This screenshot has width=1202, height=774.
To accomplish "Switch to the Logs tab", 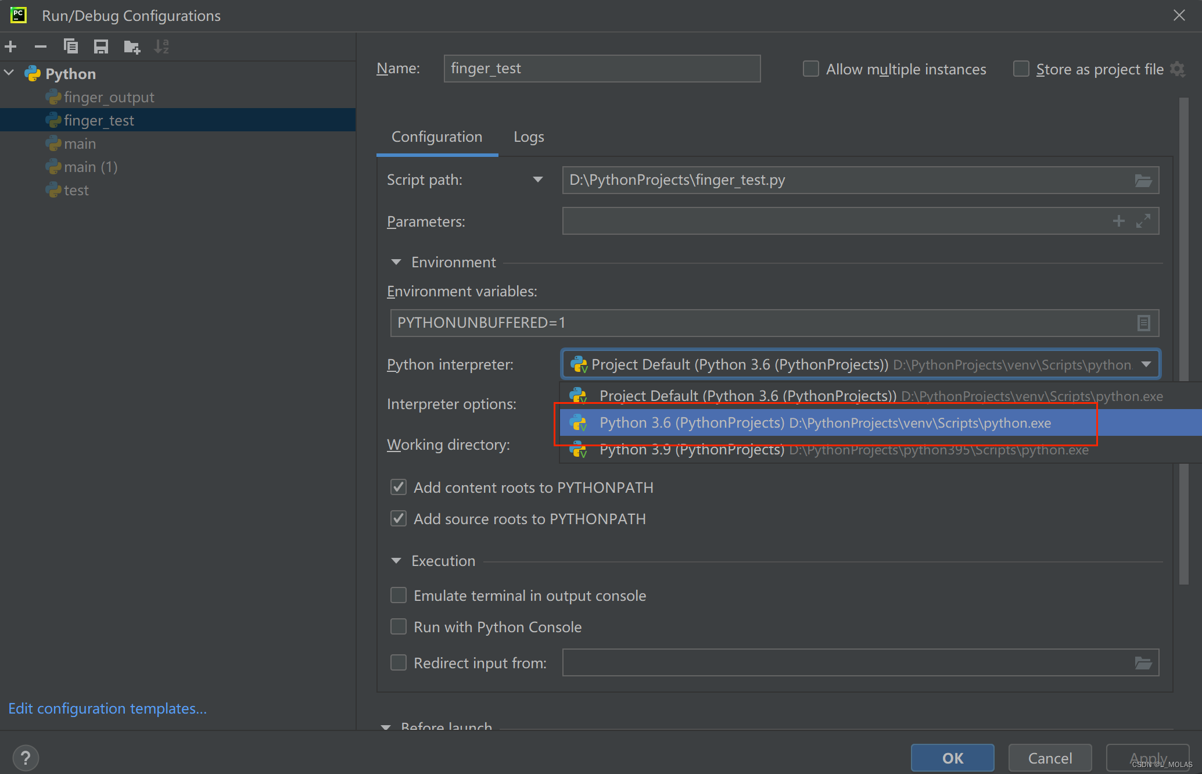I will [529, 137].
